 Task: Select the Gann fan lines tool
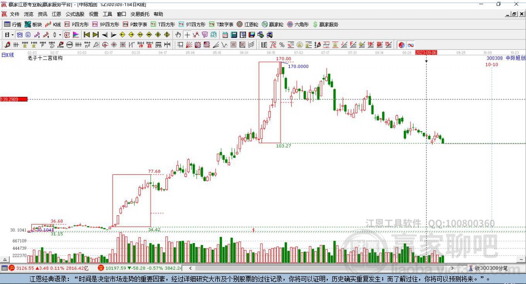click(x=189, y=45)
